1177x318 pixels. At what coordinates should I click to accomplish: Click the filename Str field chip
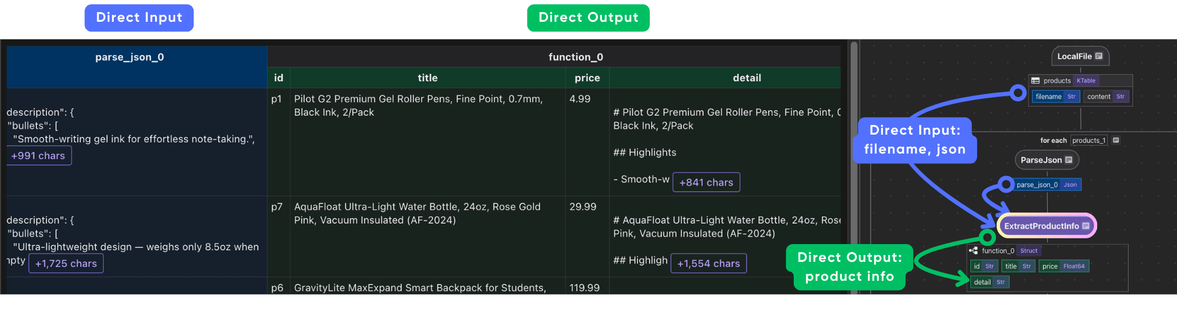[x=1055, y=97]
